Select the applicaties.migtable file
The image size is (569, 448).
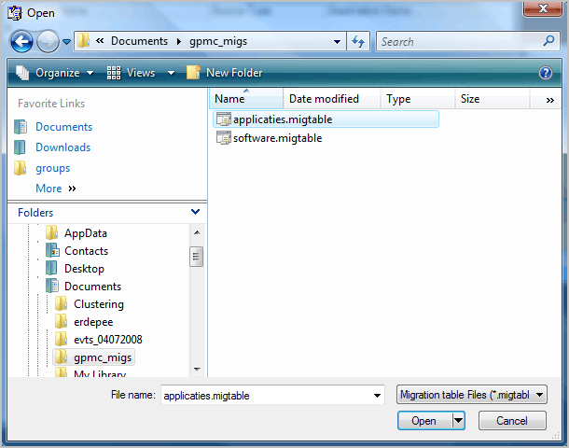pos(326,119)
